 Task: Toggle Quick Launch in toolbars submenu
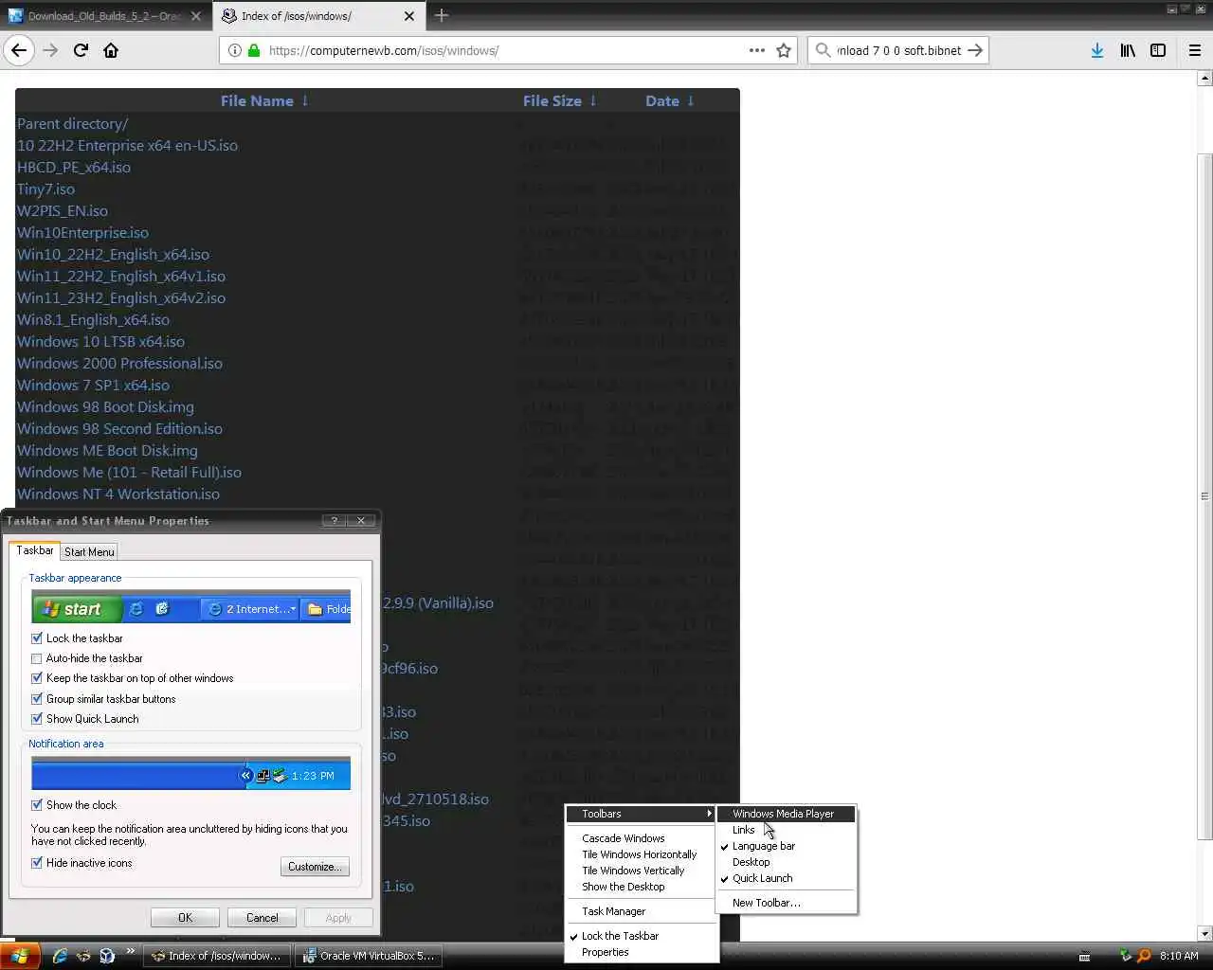click(787, 878)
